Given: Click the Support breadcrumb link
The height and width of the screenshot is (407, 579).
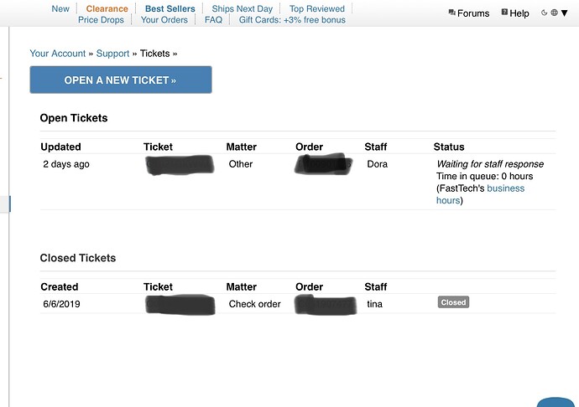Looking at the screenshot, I should click(x=112, y=54).
